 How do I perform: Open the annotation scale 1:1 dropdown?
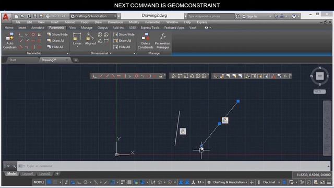200,182
